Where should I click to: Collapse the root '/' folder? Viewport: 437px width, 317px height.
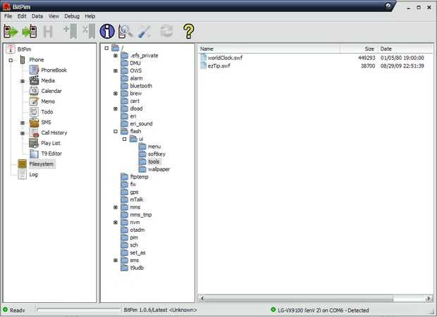[x=106, y=48]
